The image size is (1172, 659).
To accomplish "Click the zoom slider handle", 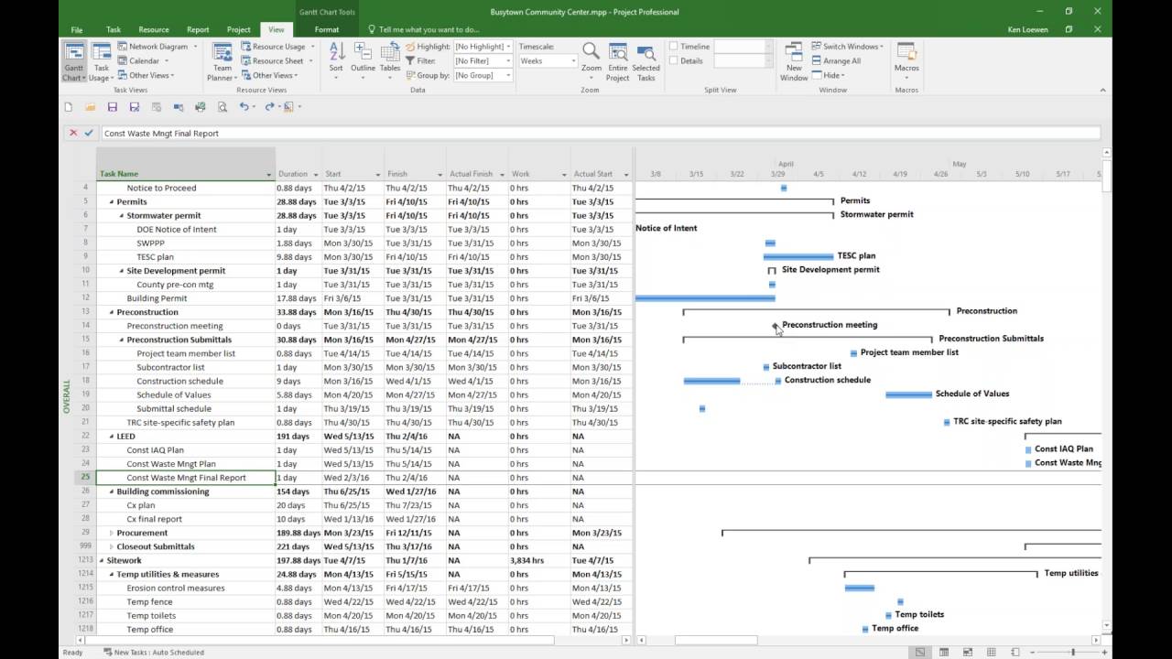I will pyautogui.click(x=1074, y=652).
